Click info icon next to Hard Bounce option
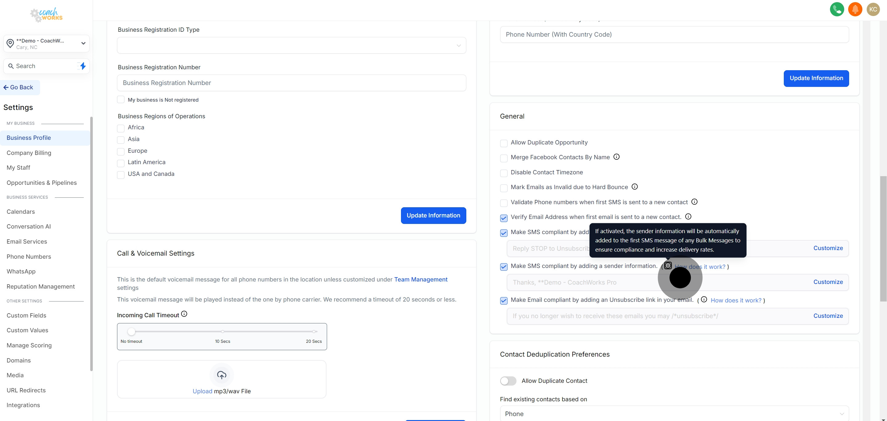 [634, 187]
